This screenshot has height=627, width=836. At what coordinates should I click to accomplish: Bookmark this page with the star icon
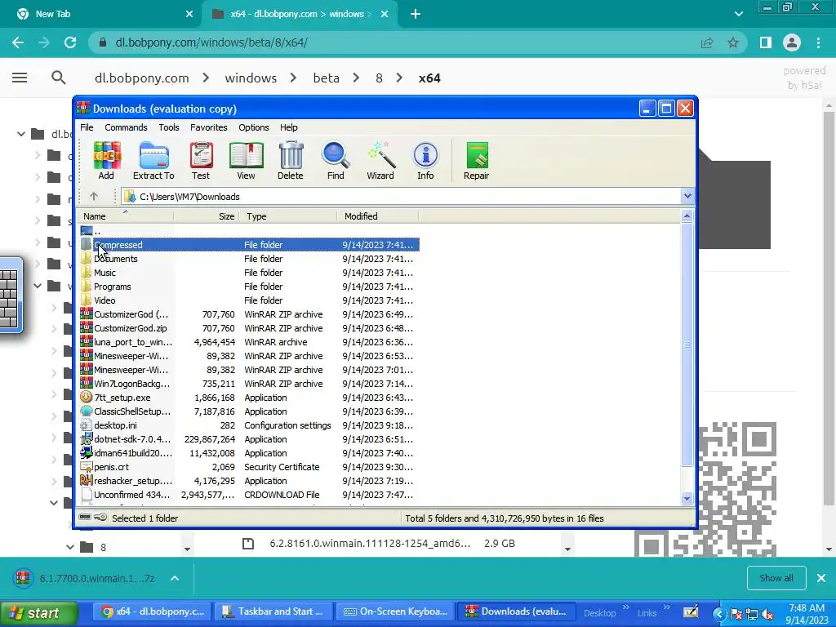[733, 42]
